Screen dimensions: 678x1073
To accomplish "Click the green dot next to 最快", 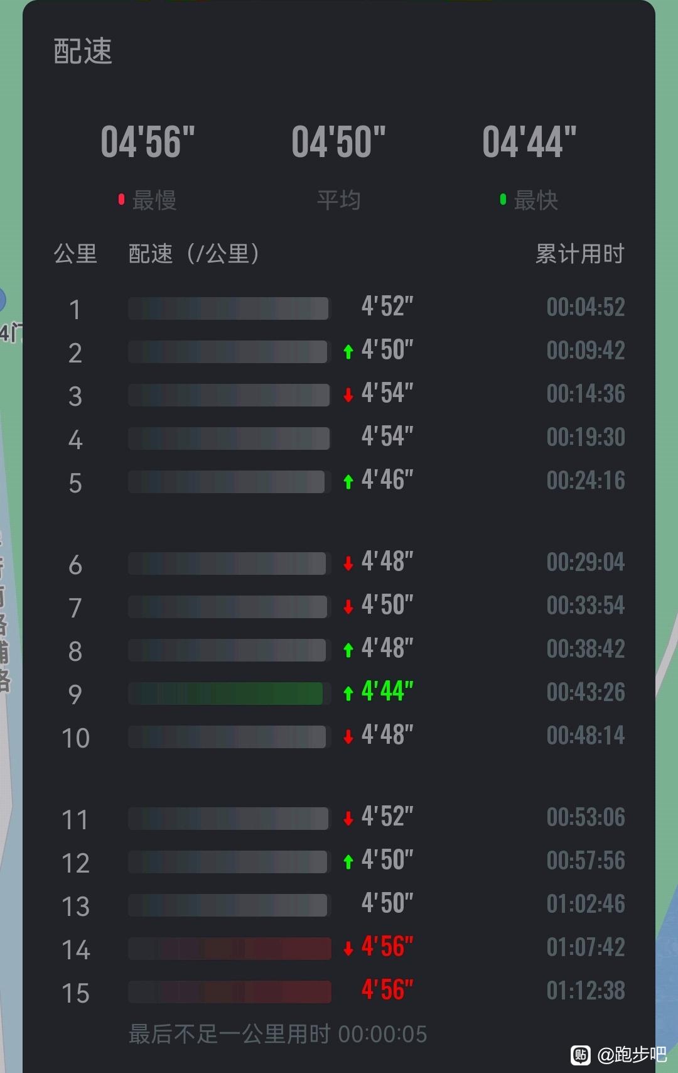I will pyautogui.click(x=503, y=200).
